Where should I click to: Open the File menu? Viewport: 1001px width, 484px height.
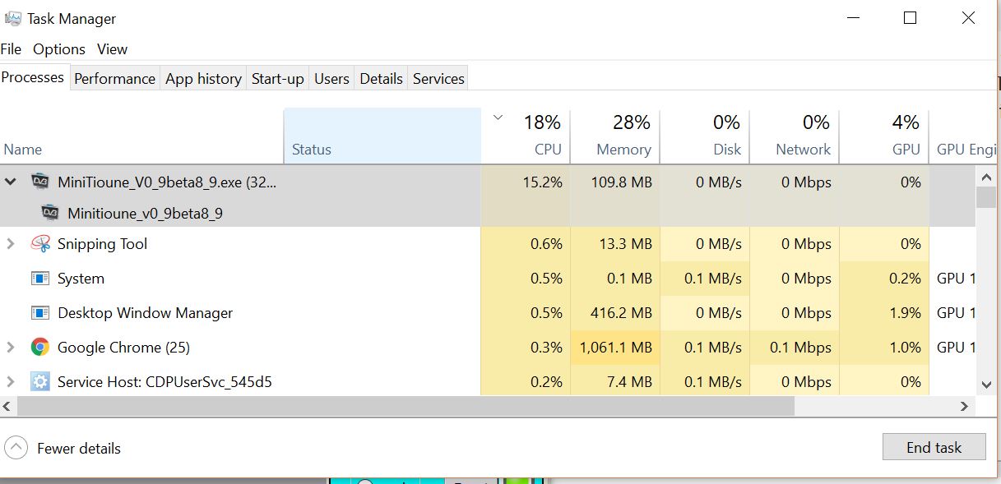click(11, 49)
